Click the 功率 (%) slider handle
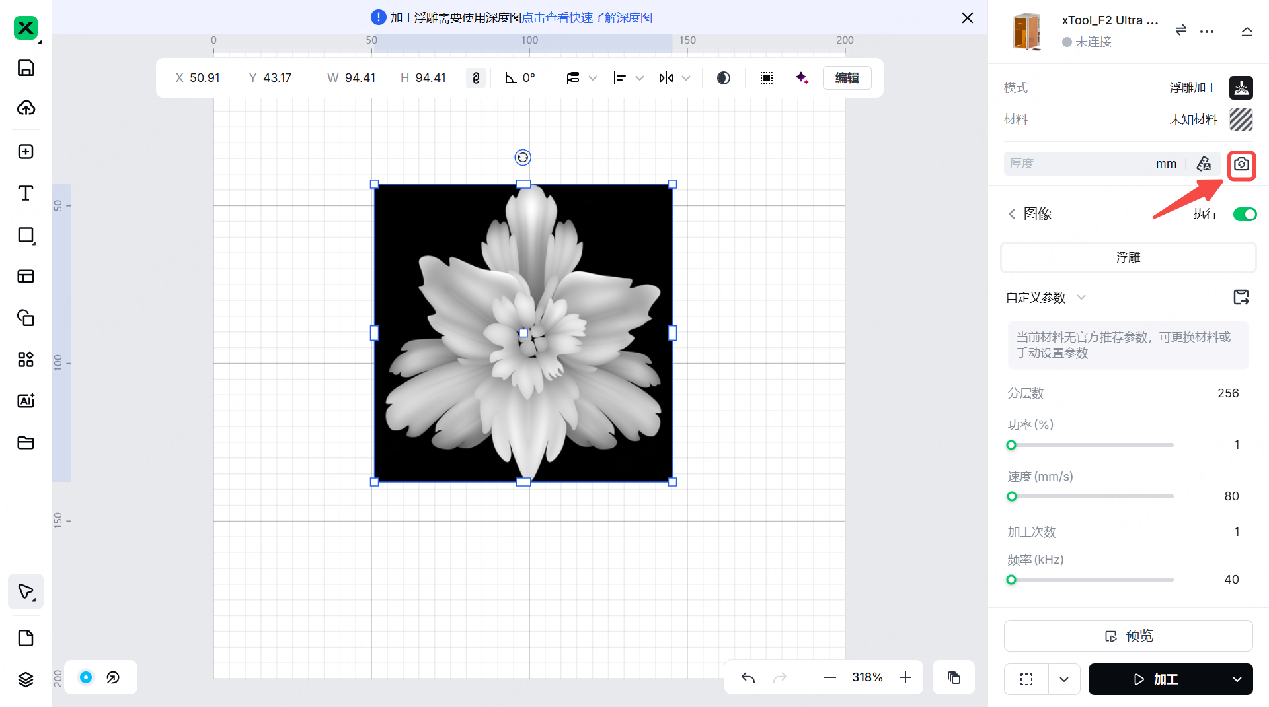Image resolution: width=1269 pixels, height=707 pixels. (1011, 446)
